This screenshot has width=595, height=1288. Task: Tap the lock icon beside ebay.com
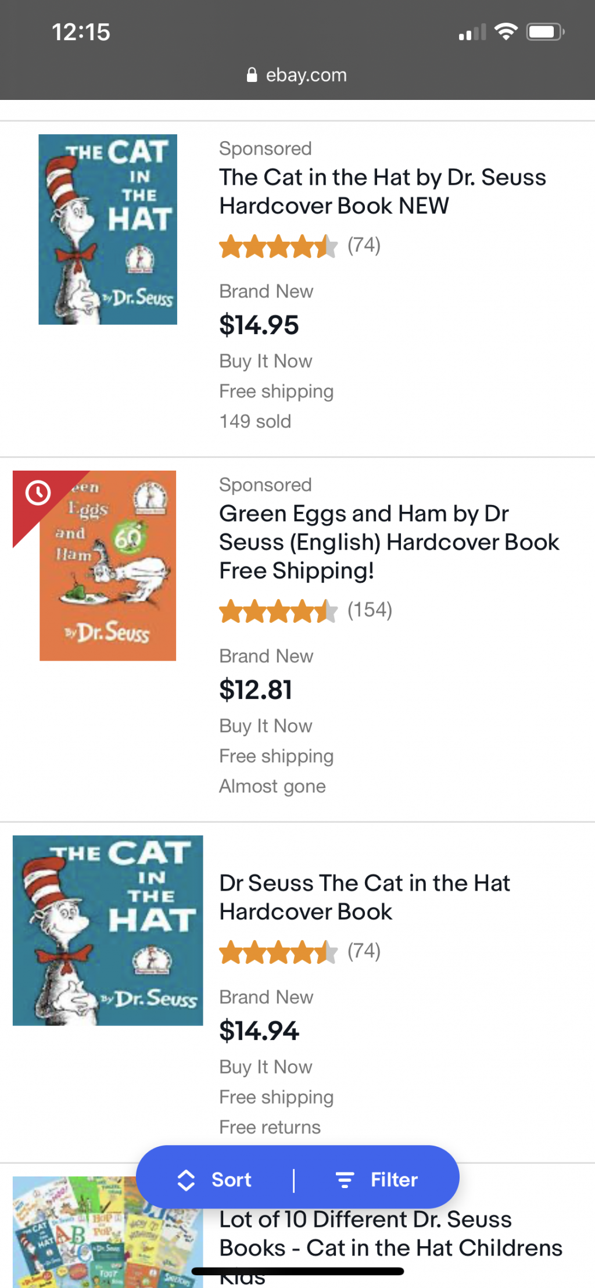252,75
